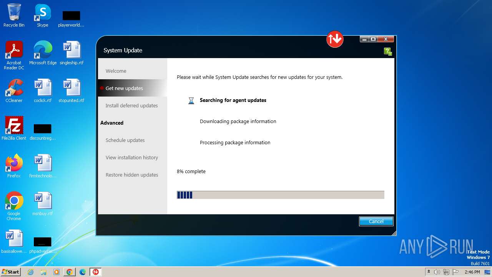The width and height of the screenshot is (492, 277).
Task: Open Install deferred updates
Action: click(131, 105)
